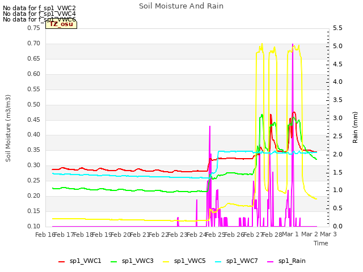Click the yellow sp1_VWC5 legend swatch
The height and width of the screenshot is (272, 363).
166,262
